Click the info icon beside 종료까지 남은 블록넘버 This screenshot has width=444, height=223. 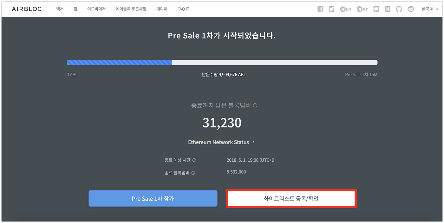point(255,105)
